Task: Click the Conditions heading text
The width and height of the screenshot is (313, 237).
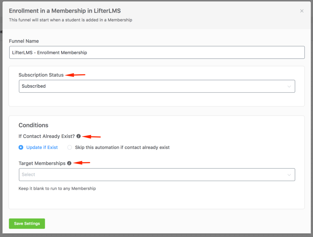Action: 33,125
